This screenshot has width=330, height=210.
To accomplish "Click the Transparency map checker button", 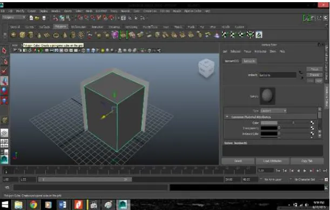I will click(312, 128).
